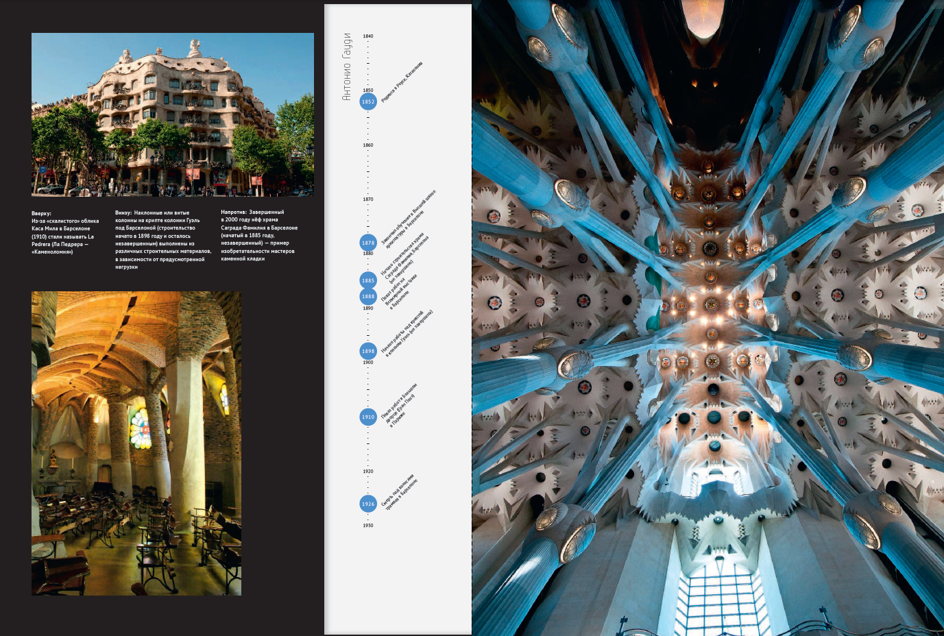This screenshot has height=636, width=944.
Task: Select the 'Внизу:' caption about slanted columns
Action: 162,239
